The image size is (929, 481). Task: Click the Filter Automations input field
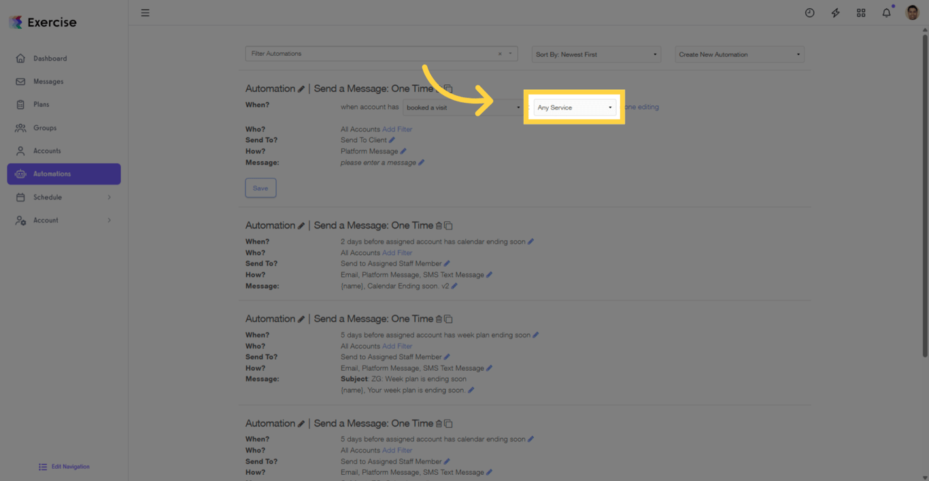pyautogui.click(x=371, y=54)
